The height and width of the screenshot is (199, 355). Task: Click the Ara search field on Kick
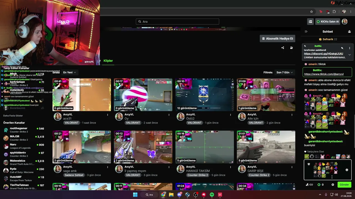[177, 22]
